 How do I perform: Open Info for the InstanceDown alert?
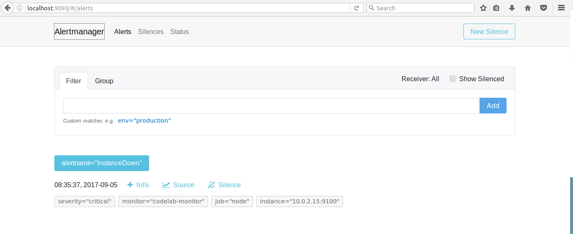click(x=138, y=185)
